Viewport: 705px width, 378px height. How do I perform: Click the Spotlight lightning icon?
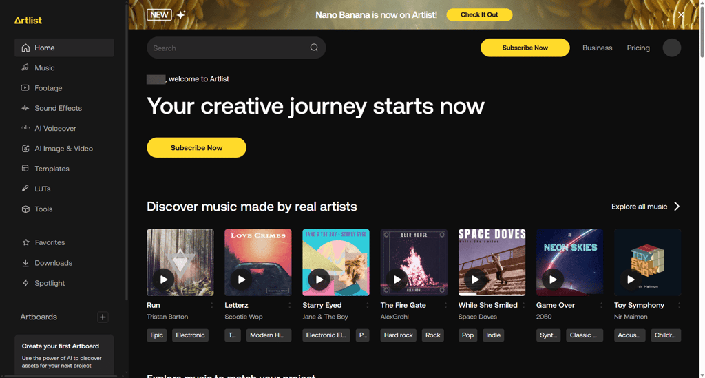click(25, 283)
